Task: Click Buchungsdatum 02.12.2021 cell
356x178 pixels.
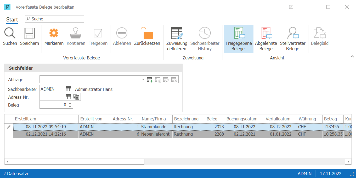Action: coord(245,134)
